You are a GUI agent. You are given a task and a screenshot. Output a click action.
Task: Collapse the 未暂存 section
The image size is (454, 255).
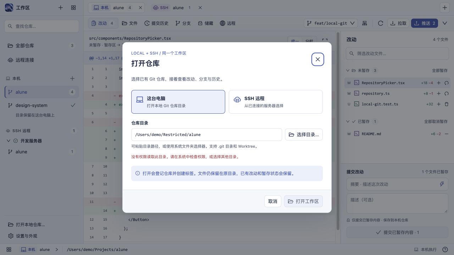click(348, 70)
